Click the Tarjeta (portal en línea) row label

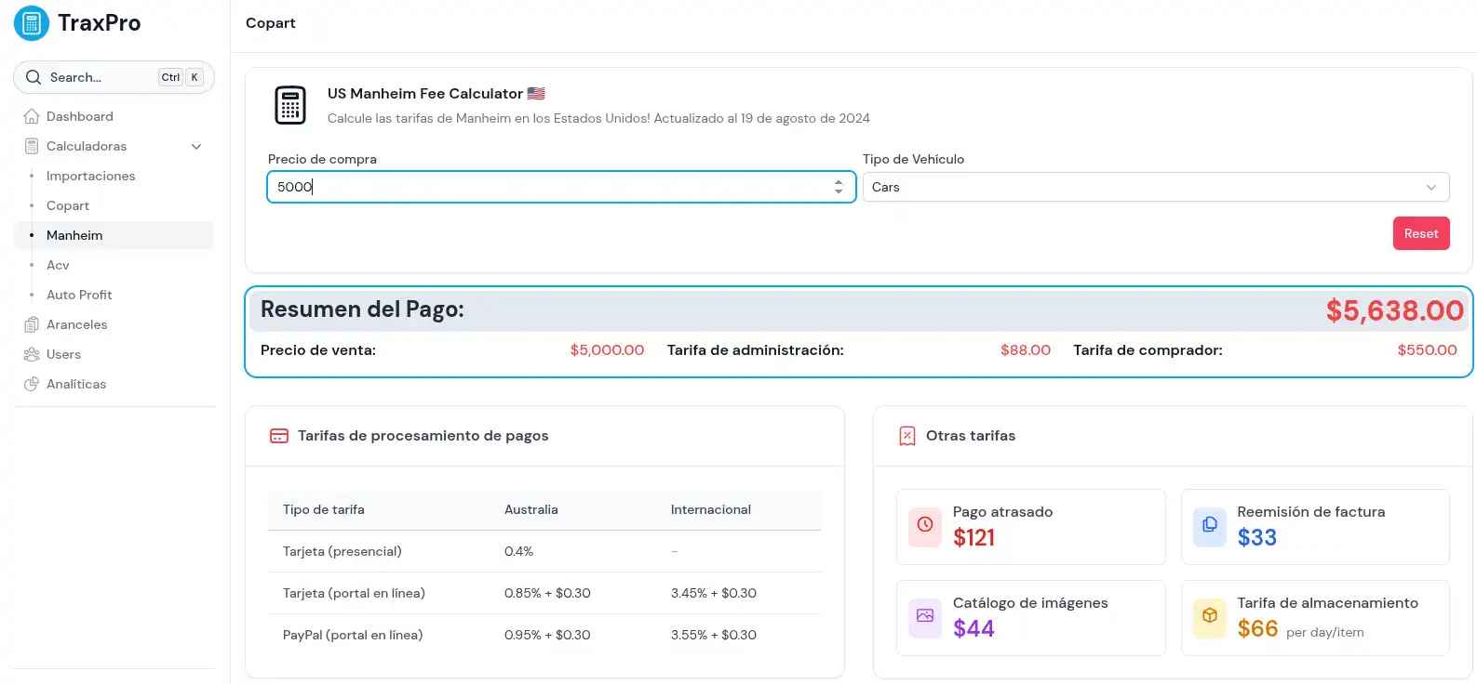point(354,593)
